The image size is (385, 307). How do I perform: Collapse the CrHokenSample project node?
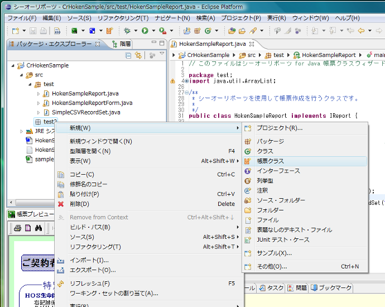point(13,65)
